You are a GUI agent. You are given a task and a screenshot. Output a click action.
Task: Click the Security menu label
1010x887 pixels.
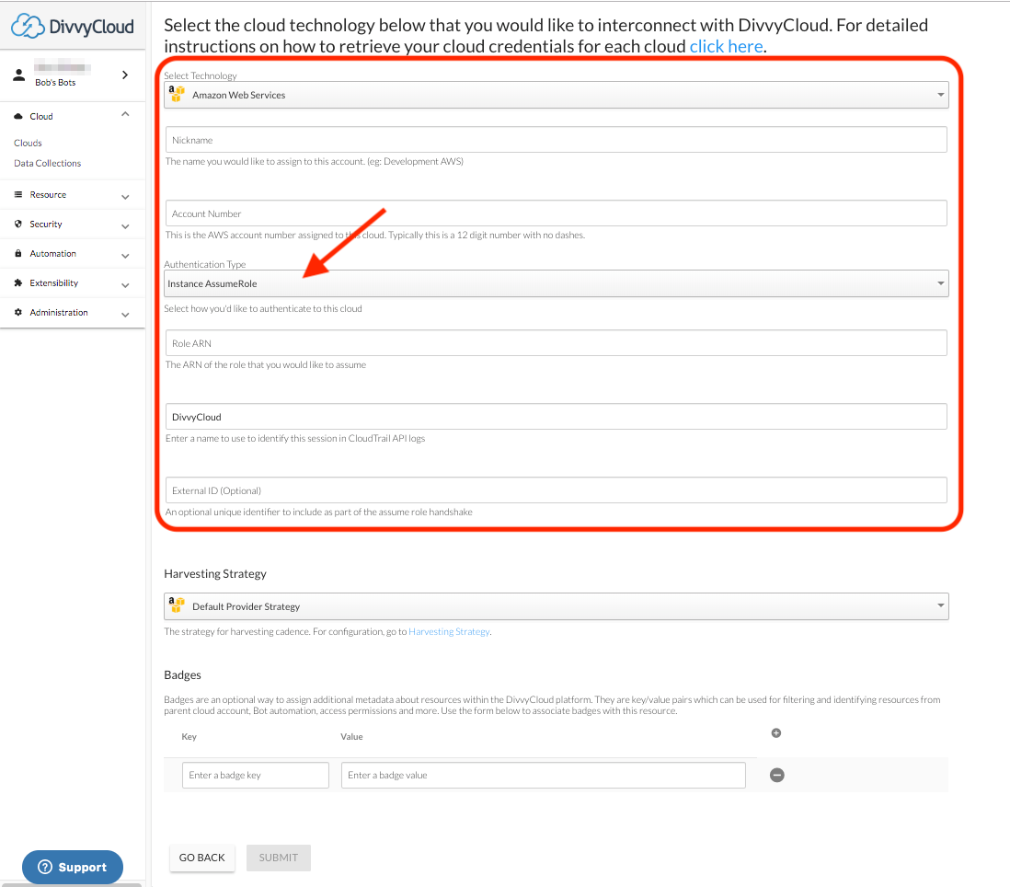tap(46, 225)
